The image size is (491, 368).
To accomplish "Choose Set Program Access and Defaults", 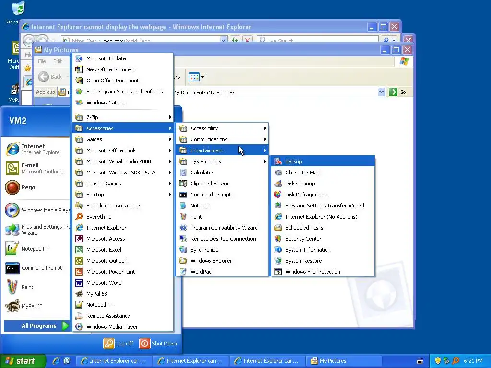I will click(123, 92).
